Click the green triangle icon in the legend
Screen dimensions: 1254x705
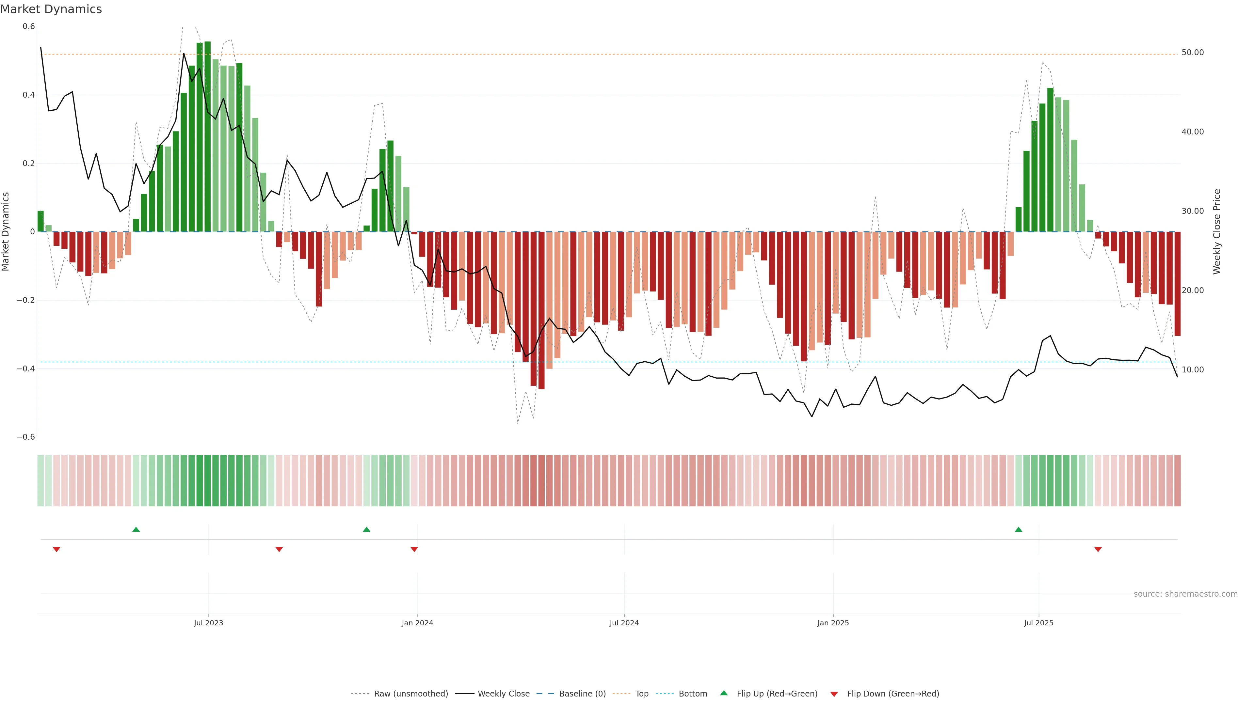724,693
